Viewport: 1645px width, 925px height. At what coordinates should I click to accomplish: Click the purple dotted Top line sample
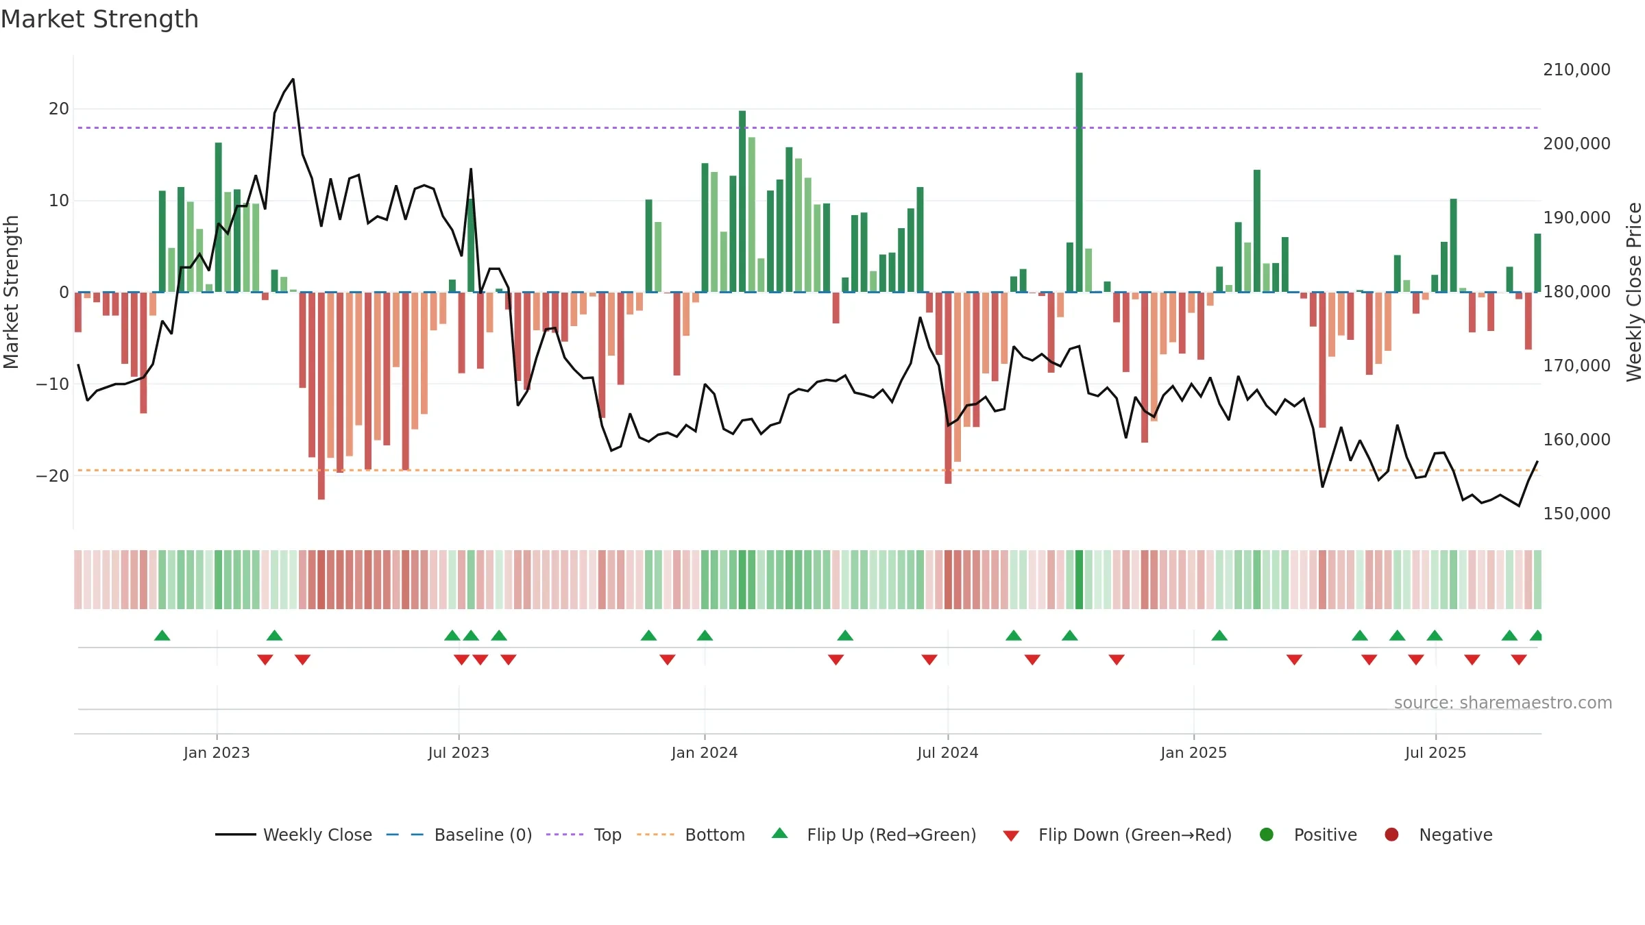(565, 835)
